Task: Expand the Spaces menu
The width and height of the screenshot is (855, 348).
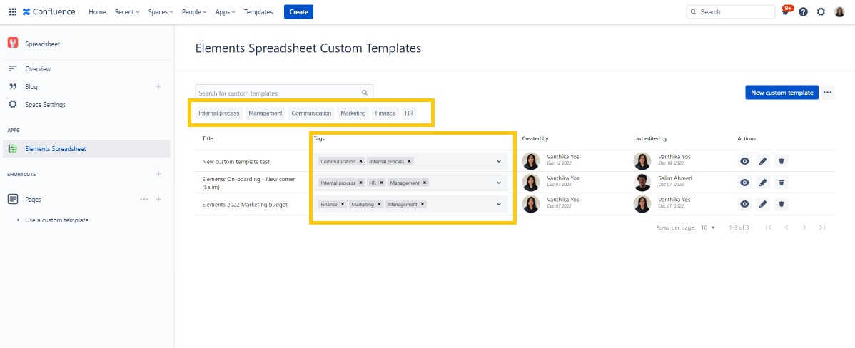Action: pyautogui.click(x=161, y=12)
